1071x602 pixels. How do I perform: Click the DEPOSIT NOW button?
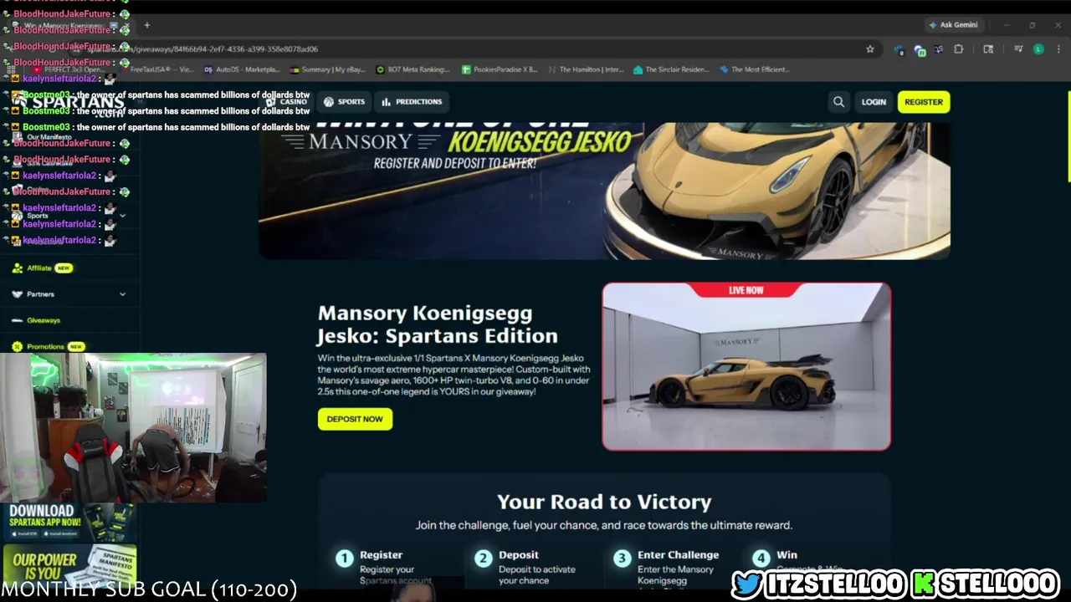tap(355, 419)
